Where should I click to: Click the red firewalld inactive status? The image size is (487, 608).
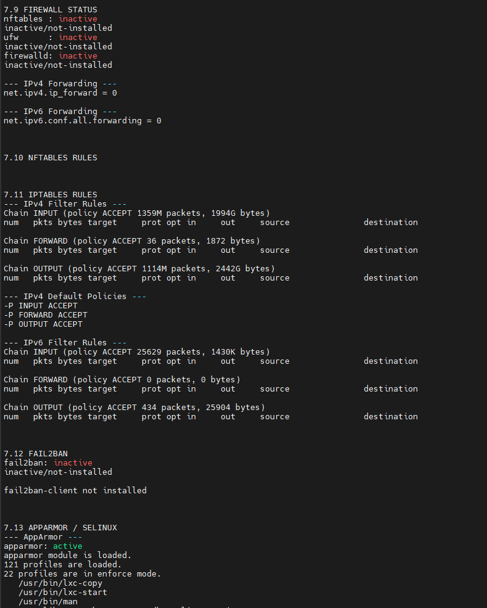(78, 56)
